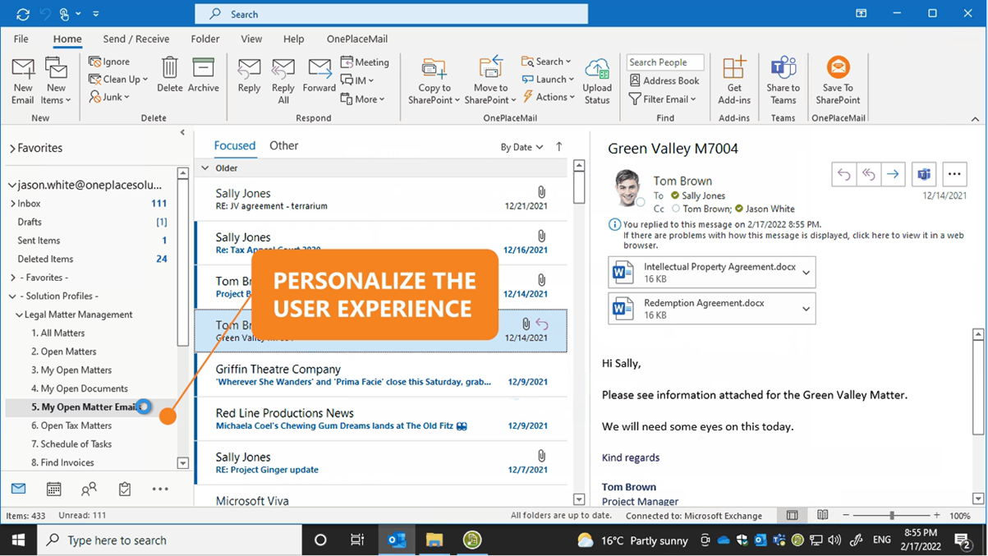Click the taskbar Task View icon
The width and height of the screenshot is (988, 556).
click(x=357, y=540)
